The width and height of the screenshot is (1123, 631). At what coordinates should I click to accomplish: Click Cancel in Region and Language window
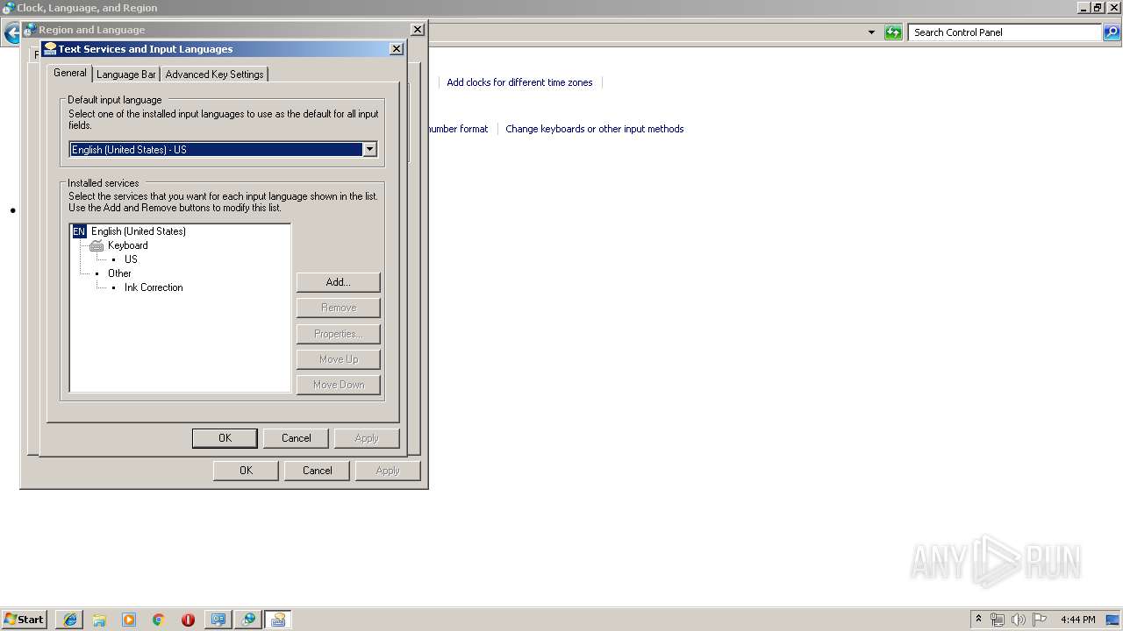point(318,471)
